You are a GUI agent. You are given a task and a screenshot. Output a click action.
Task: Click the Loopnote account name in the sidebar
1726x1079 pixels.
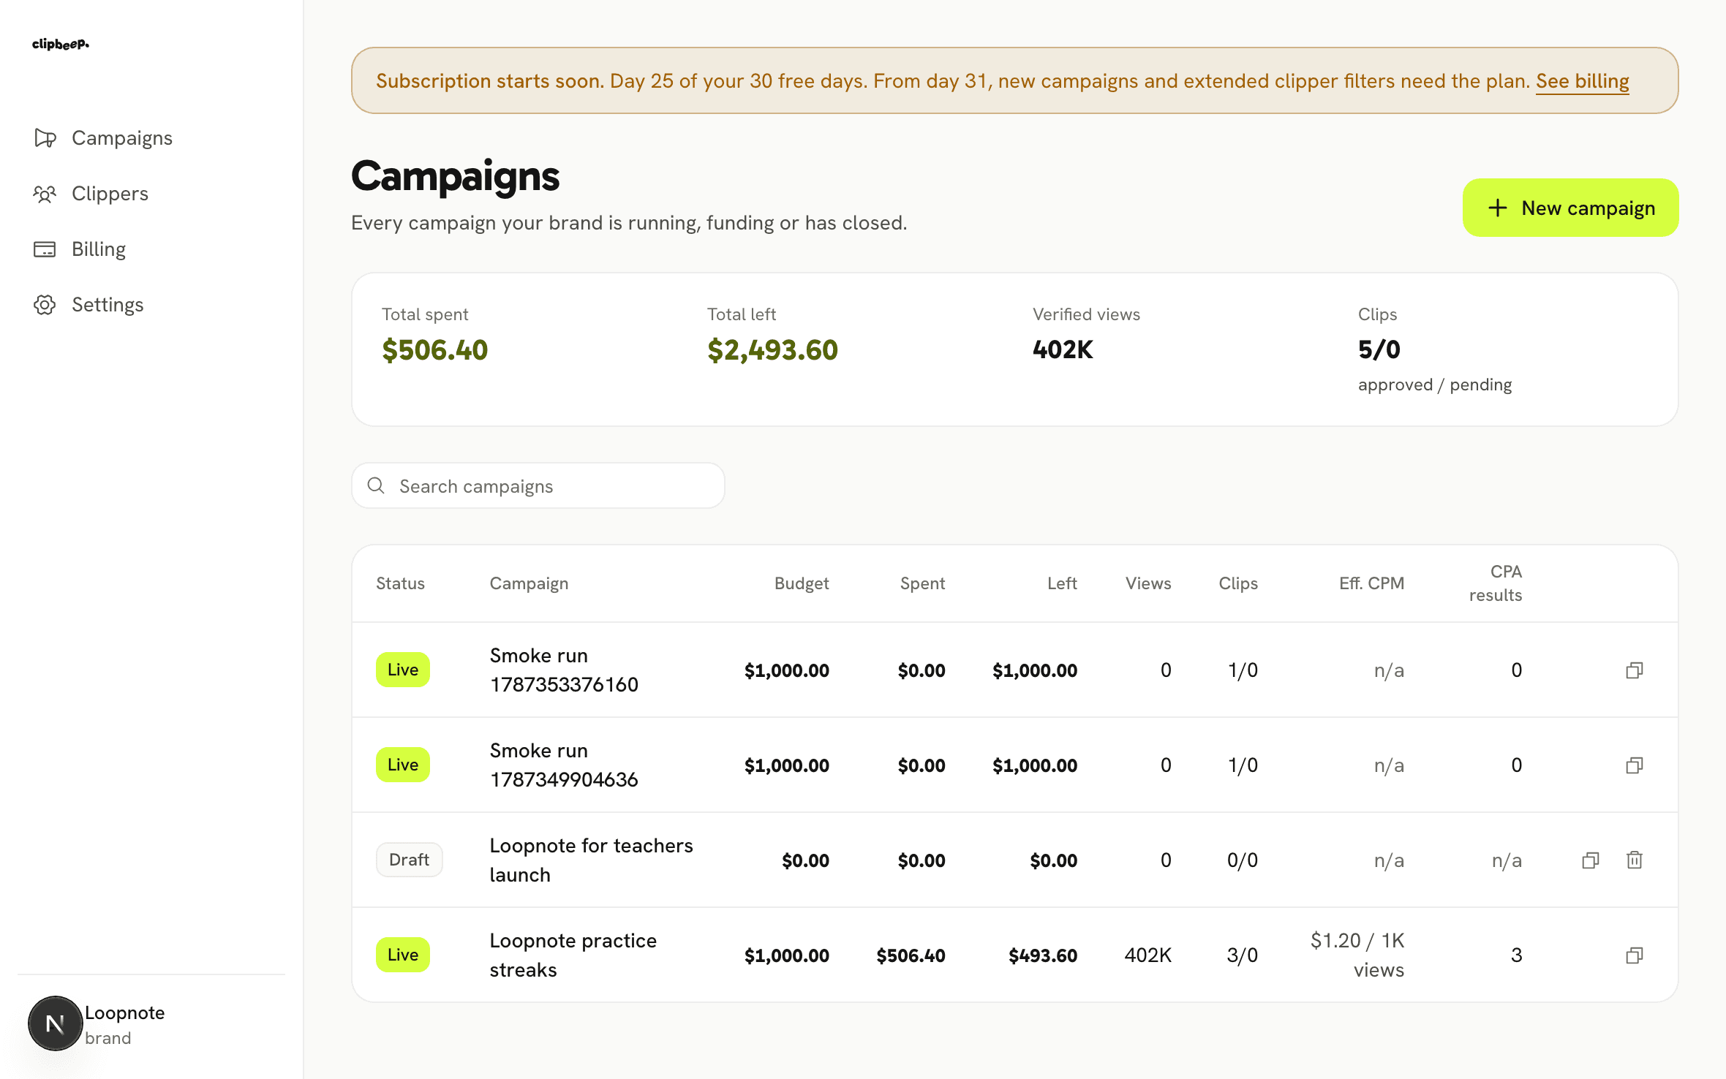point(124,1012)
